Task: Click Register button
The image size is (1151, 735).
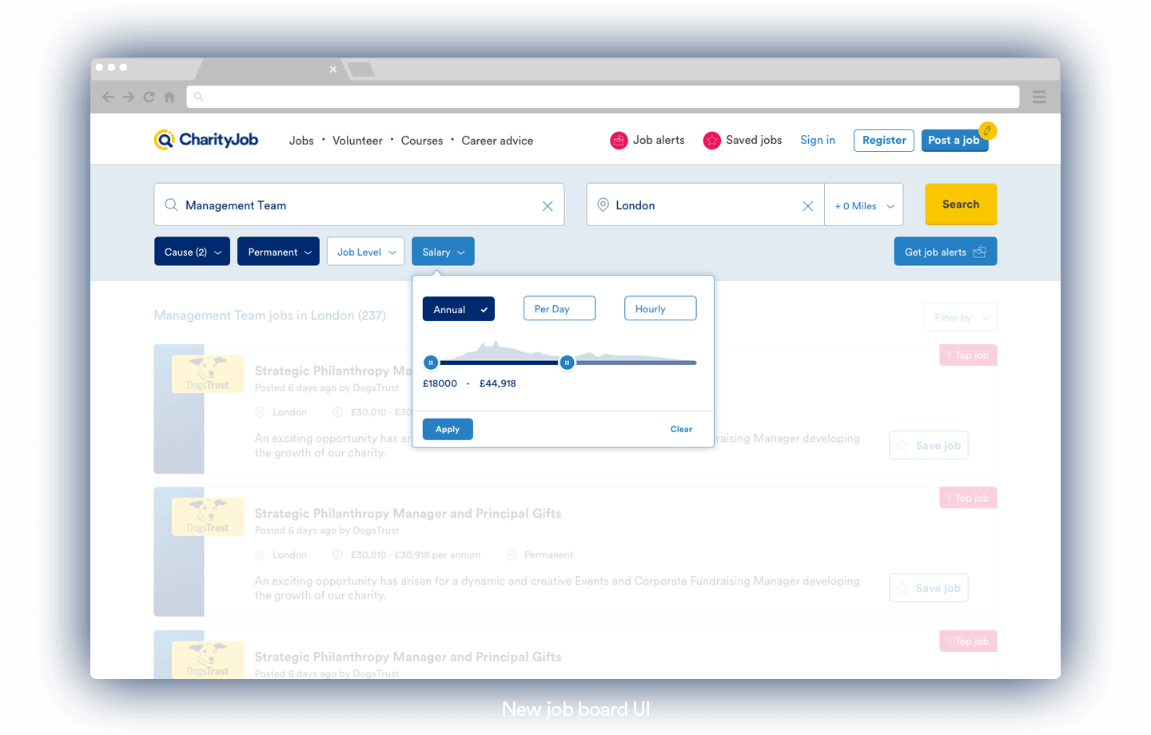Action: [884, 140]
